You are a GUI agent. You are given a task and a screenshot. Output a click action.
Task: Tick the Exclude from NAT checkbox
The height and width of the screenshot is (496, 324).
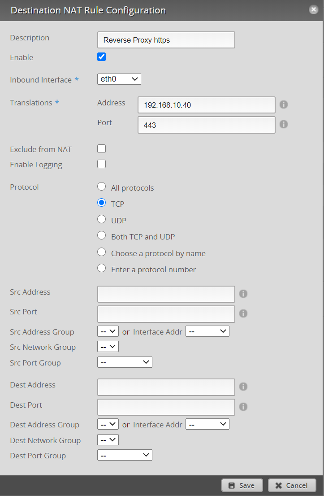click(102, 149)
